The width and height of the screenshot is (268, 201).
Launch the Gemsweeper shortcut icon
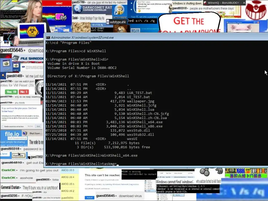pos(119,10)
